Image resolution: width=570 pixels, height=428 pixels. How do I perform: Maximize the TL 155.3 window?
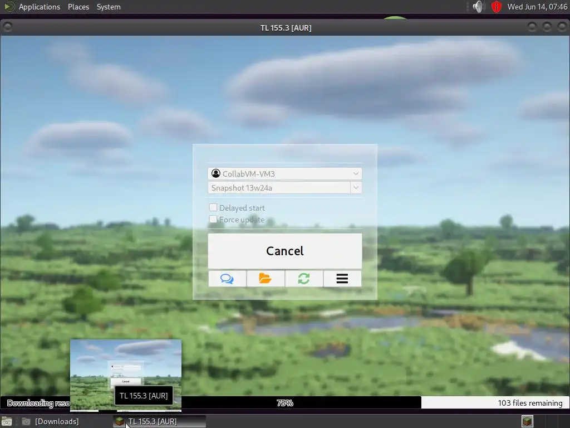(x=547, y=27)
